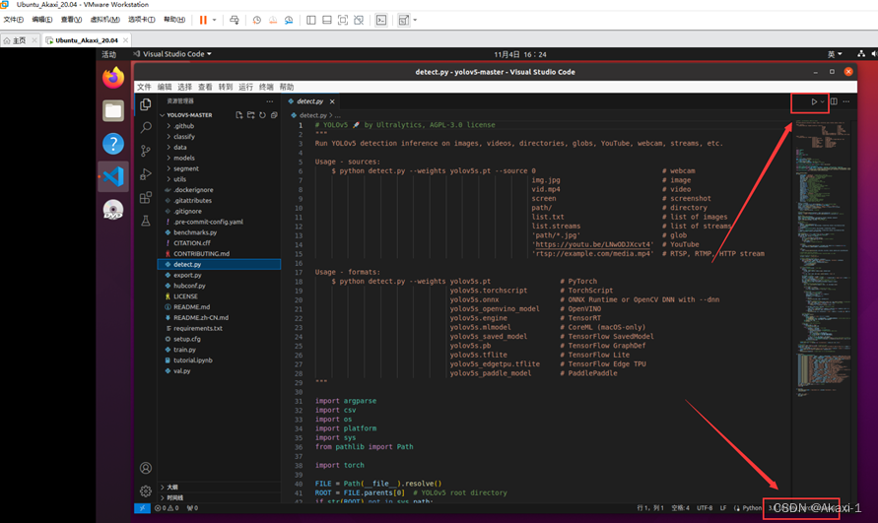Open train.py in the explorer
Screen dimensions: 878x523
tap(185, 350)
